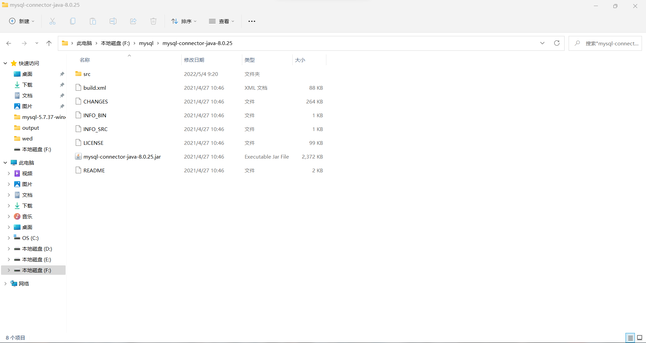Screen dimensions: 646x343
Task: Go up one folder level
Action: pos(49,43)
